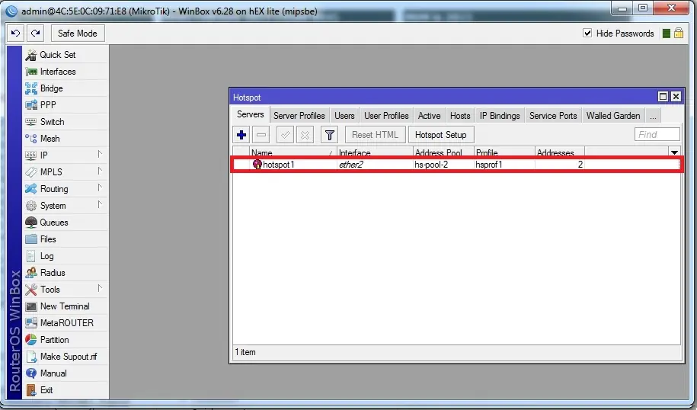Viewport: 697px width, 410px height.
Task: Click the Undo arrow icon
Action: (x=15, y=34)
